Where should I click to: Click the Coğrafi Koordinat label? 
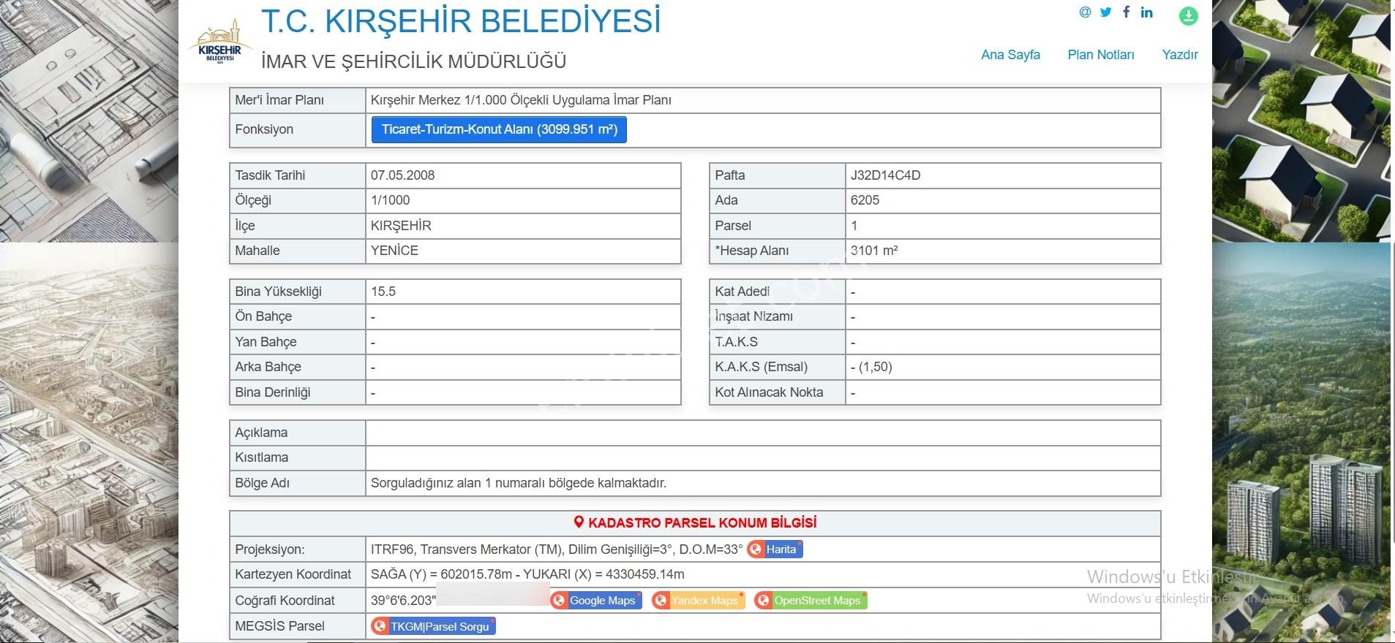[285, 601]
